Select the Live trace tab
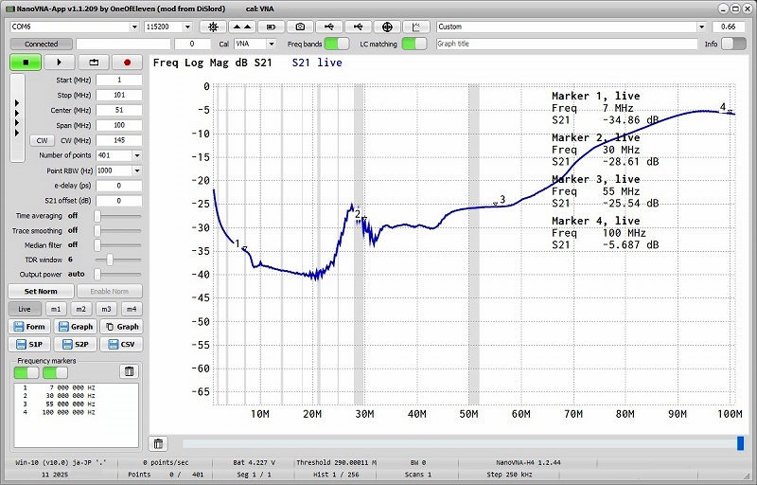This screenshot has width=757, height=485. (25, 309)
